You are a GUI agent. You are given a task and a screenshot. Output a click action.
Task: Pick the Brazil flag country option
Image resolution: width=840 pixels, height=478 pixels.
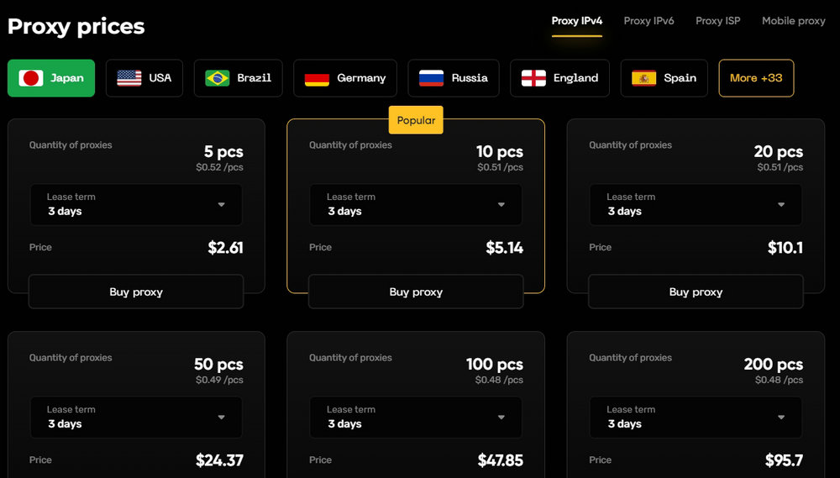238,78
